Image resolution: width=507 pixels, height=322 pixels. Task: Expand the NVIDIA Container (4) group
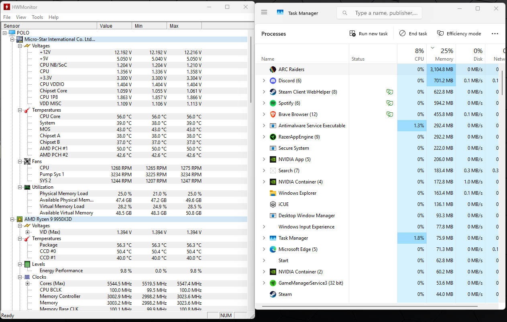[x=264, y=182]
